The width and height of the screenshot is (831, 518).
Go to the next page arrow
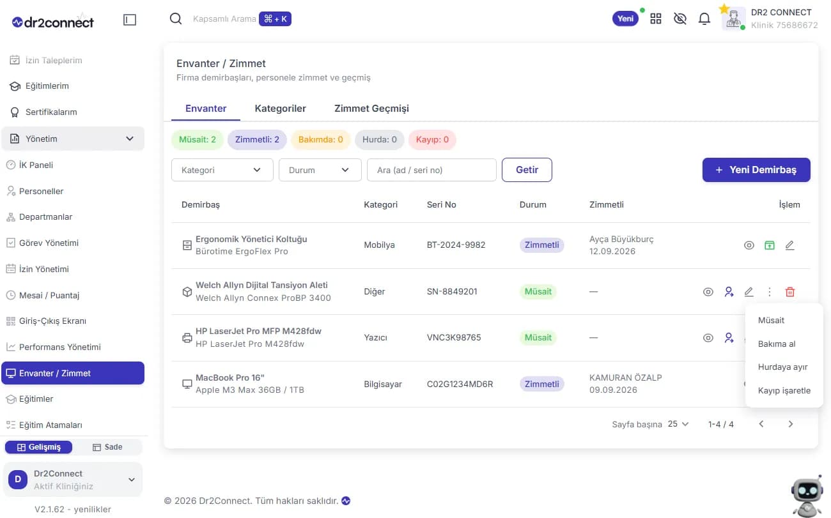click(791, 424)
